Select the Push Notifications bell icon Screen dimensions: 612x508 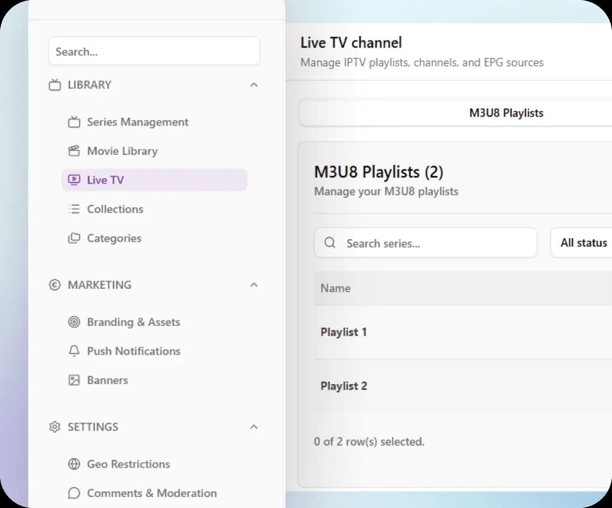pos(74,351)
